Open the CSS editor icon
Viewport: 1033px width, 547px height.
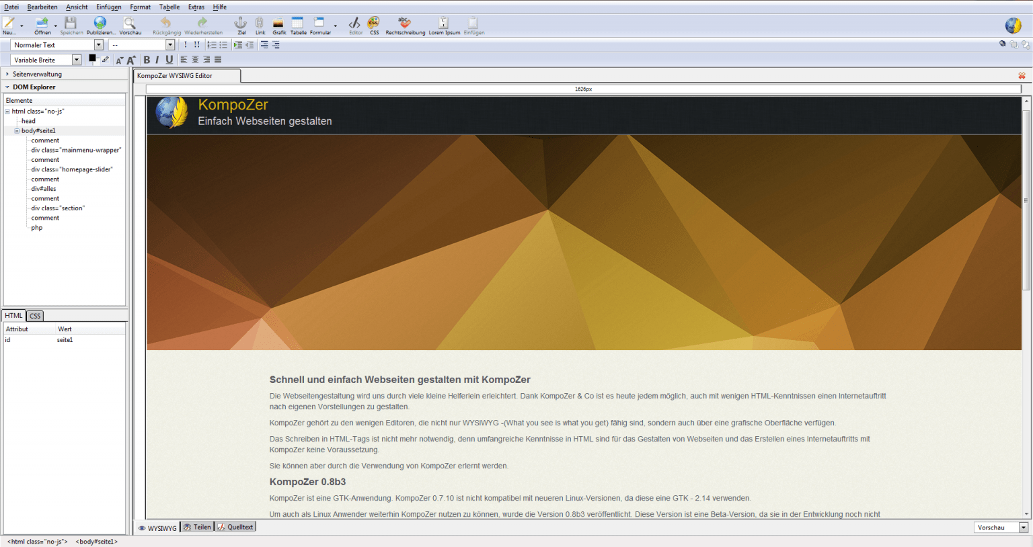click(x=374, y=26)
